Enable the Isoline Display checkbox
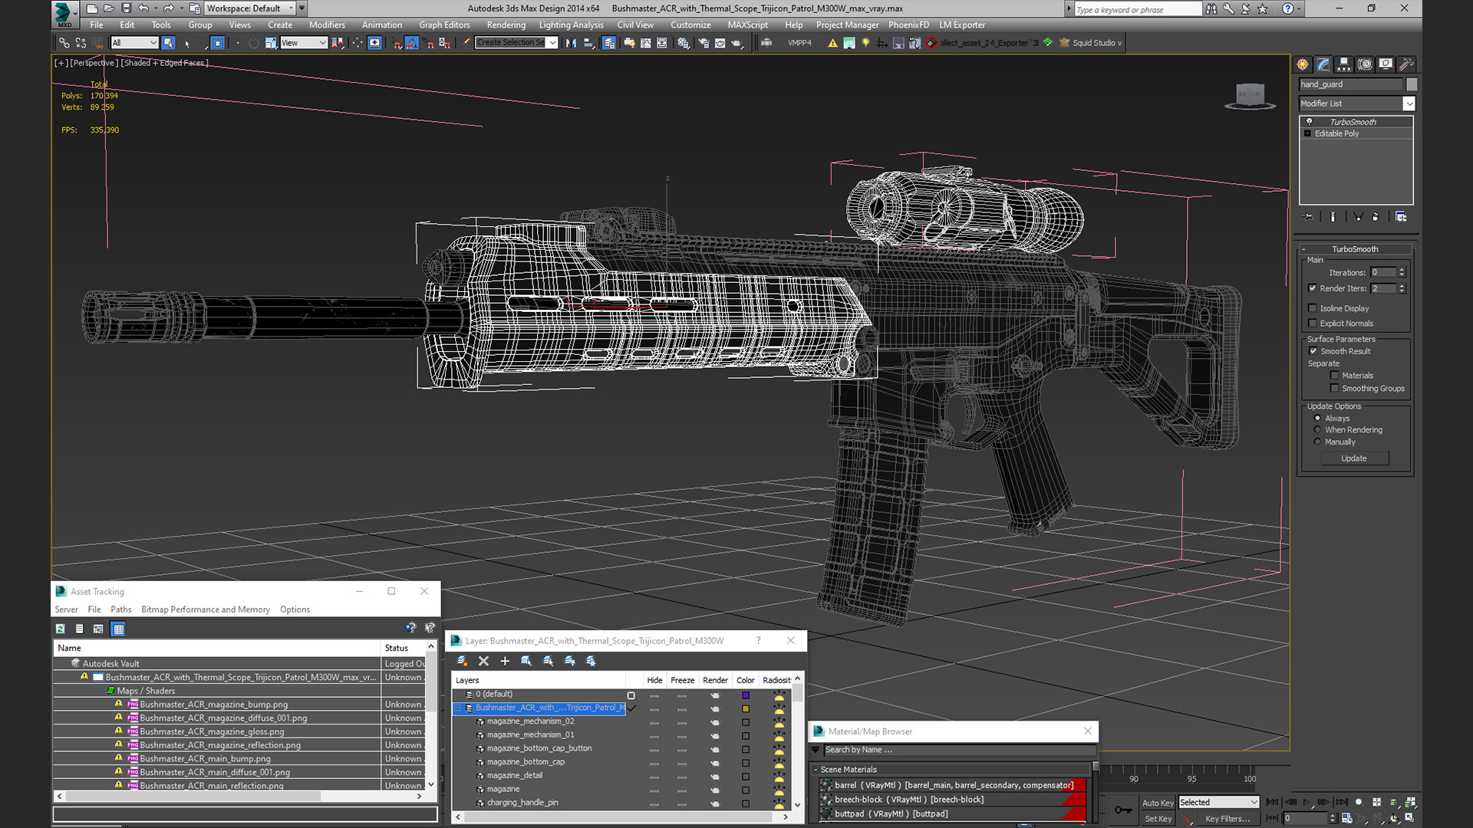This screenshot has height=828, width=1473. 1313,308
